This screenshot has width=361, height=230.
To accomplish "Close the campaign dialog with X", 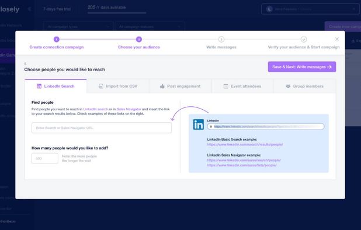I will (337, 39).
